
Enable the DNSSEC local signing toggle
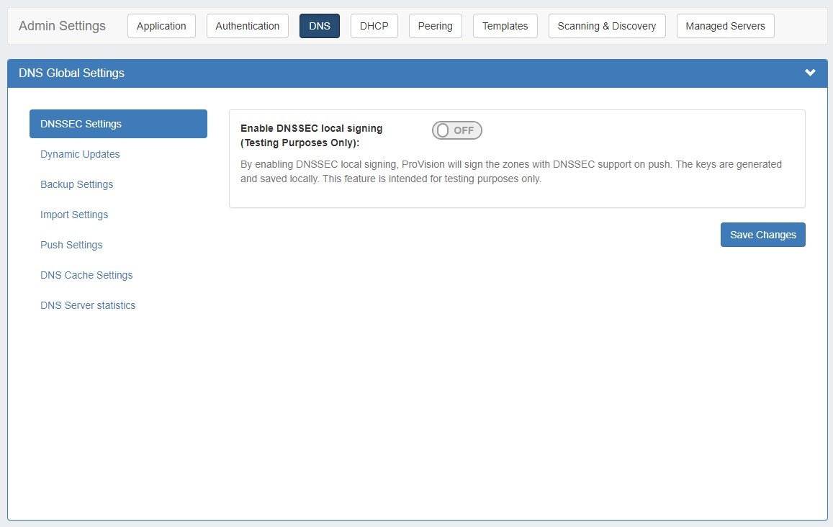click(456, 130)
